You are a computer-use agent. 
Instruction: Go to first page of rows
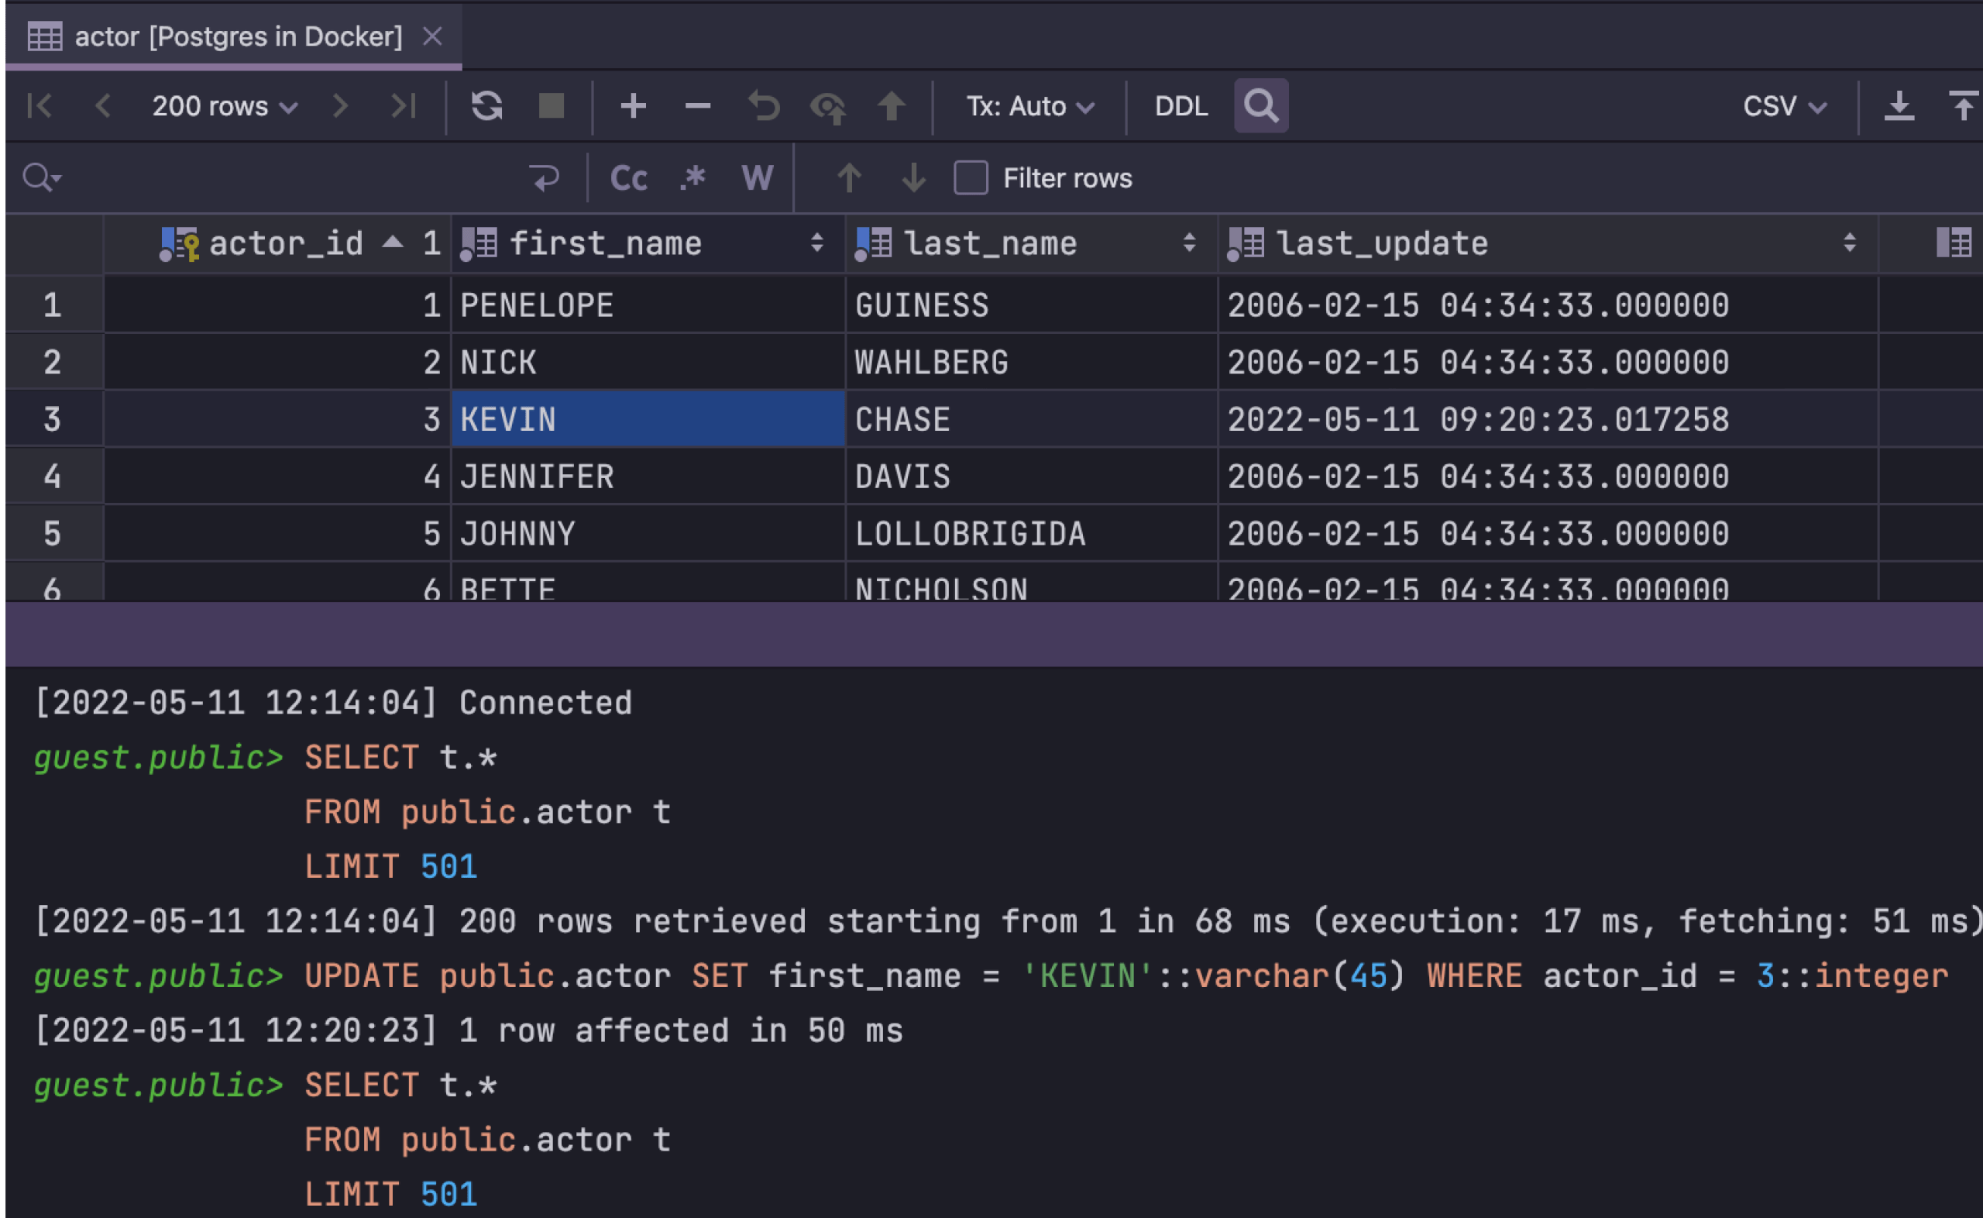point(39,105)
